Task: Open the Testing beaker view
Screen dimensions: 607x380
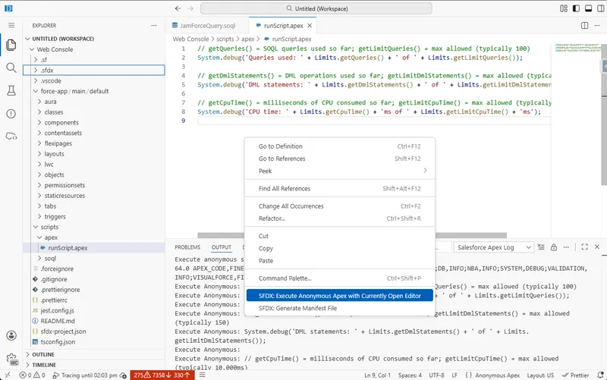Action: [x=11, y=90]
